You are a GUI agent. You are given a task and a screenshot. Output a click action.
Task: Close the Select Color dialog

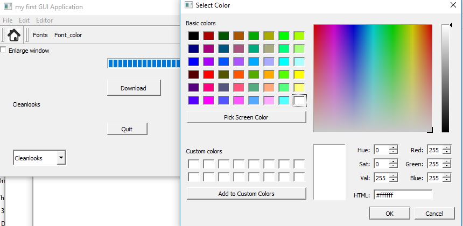tap(453, 5)
